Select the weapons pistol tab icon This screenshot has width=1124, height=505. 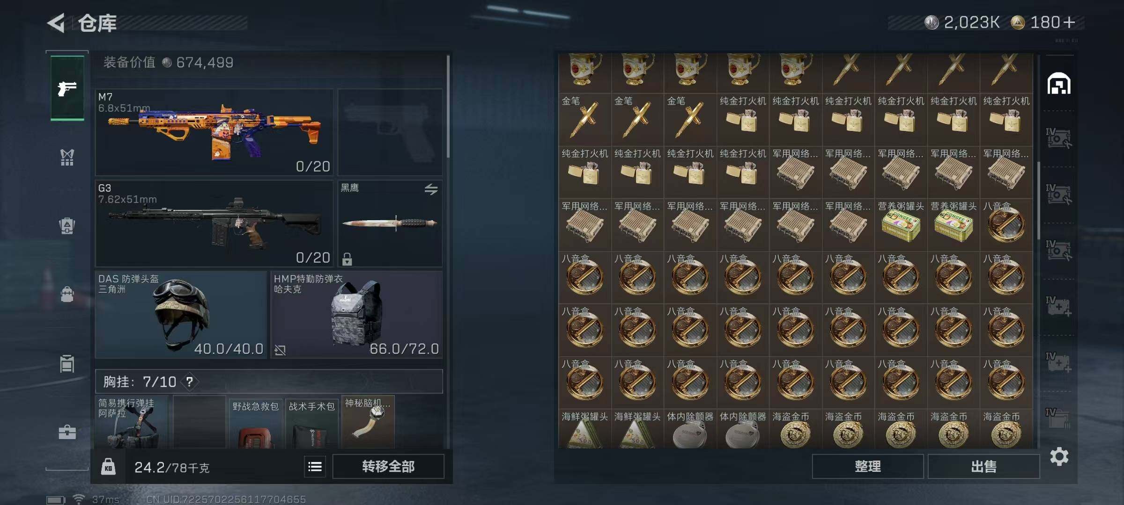pyautogui.click(x=67, y=88)
